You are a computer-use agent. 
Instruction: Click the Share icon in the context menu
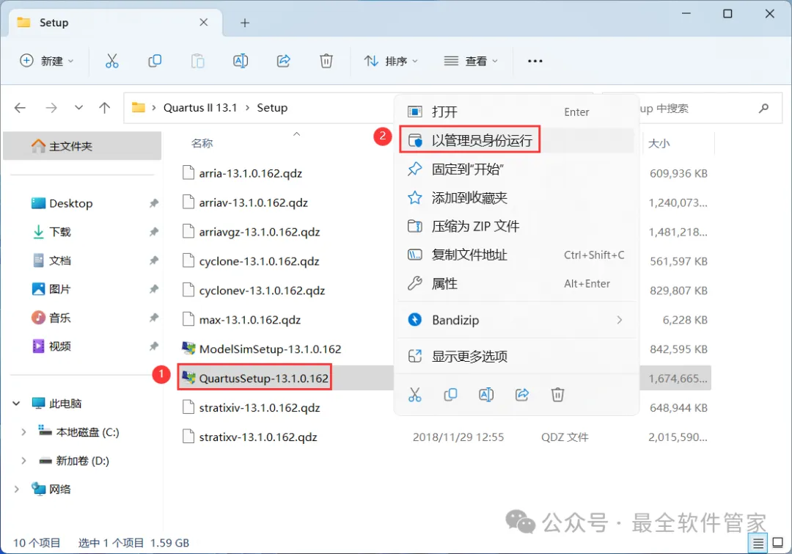[522, 395]
